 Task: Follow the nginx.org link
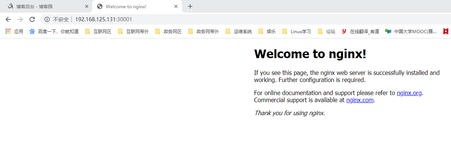(x=409, y=93)
